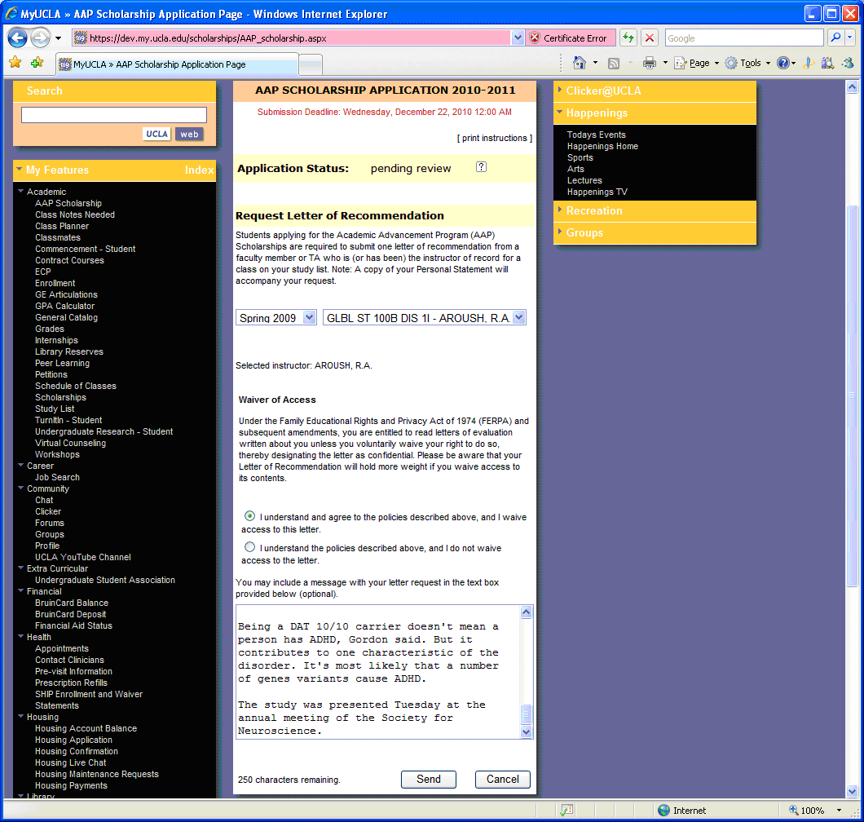This screenshot has height=822, width=864.
Task: Expand the Groups panel
Action: click(584, 232)
